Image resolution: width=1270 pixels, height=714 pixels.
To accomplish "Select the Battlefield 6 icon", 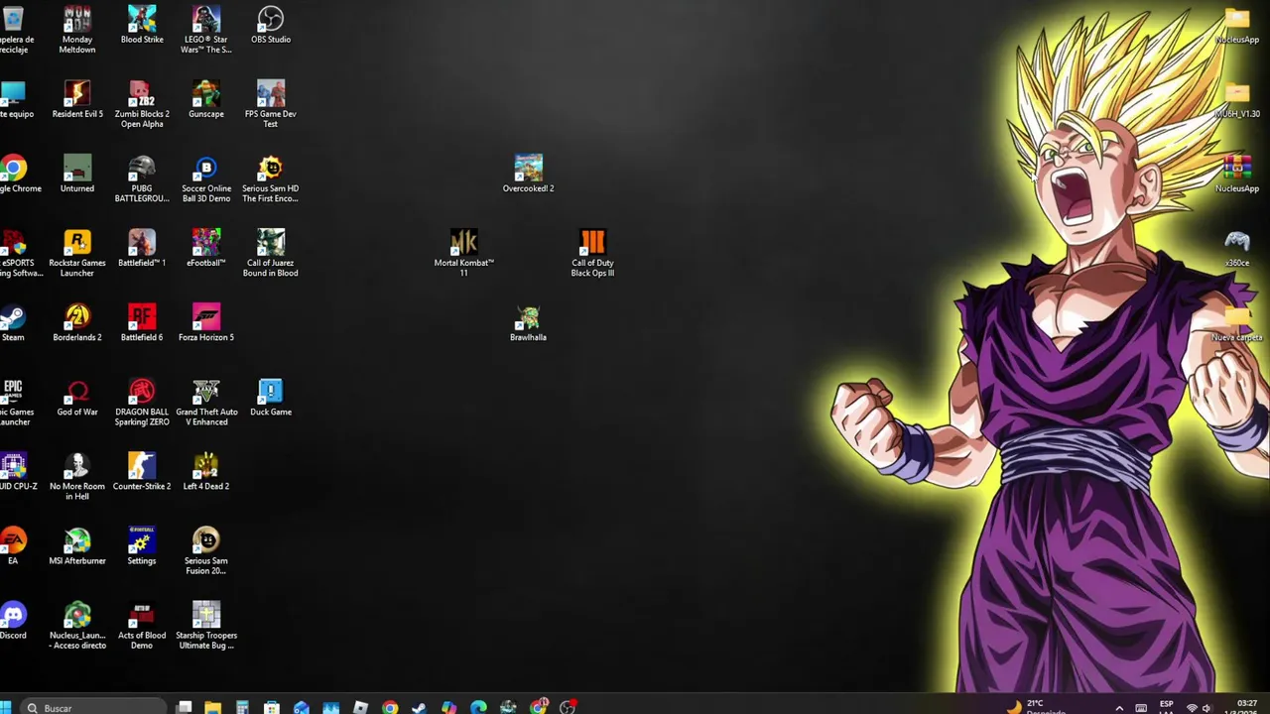I will click(142, 322).
